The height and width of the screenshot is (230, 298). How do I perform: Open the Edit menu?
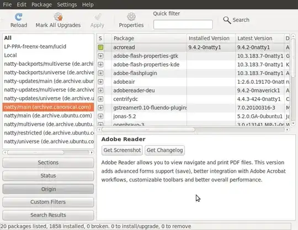(x=22, y=4)
